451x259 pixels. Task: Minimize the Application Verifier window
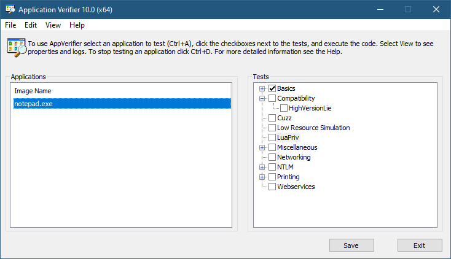click(380, 9)
